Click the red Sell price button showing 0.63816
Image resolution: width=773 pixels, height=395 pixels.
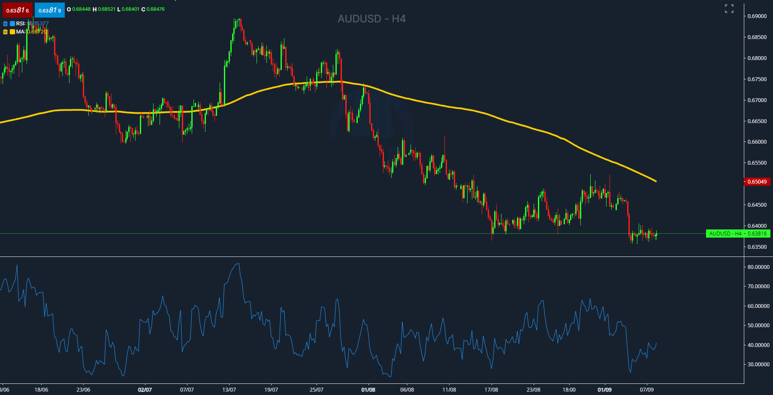coord(18,10)
